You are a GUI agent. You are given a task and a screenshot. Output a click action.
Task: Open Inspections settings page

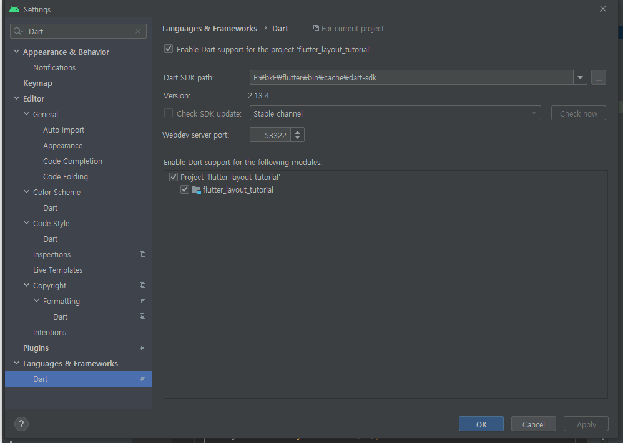tap(52, 255)
